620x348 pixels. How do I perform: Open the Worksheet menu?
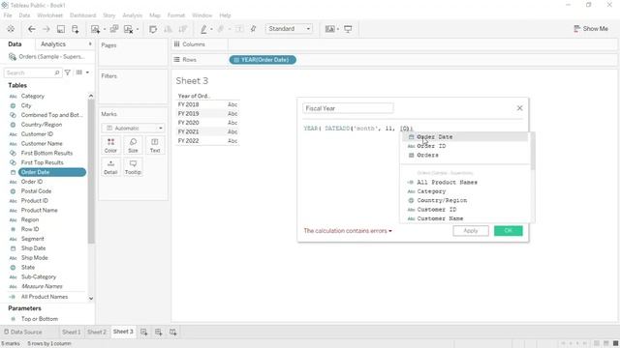click(49, 15)
